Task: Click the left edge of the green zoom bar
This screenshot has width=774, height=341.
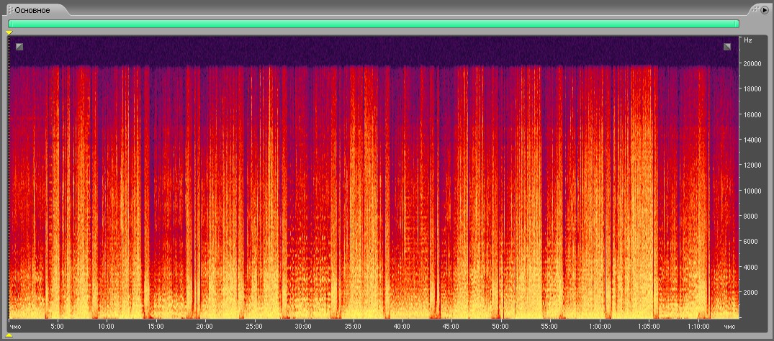Action: pos(10,24)
